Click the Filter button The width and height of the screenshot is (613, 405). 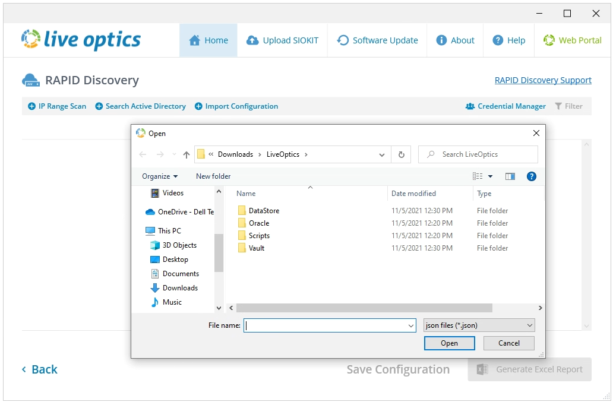tap(569, 106)
